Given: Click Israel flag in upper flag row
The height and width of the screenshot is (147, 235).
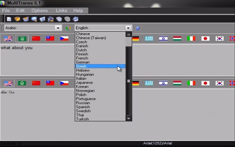Looking at the screenshot, I should point(163,39).
